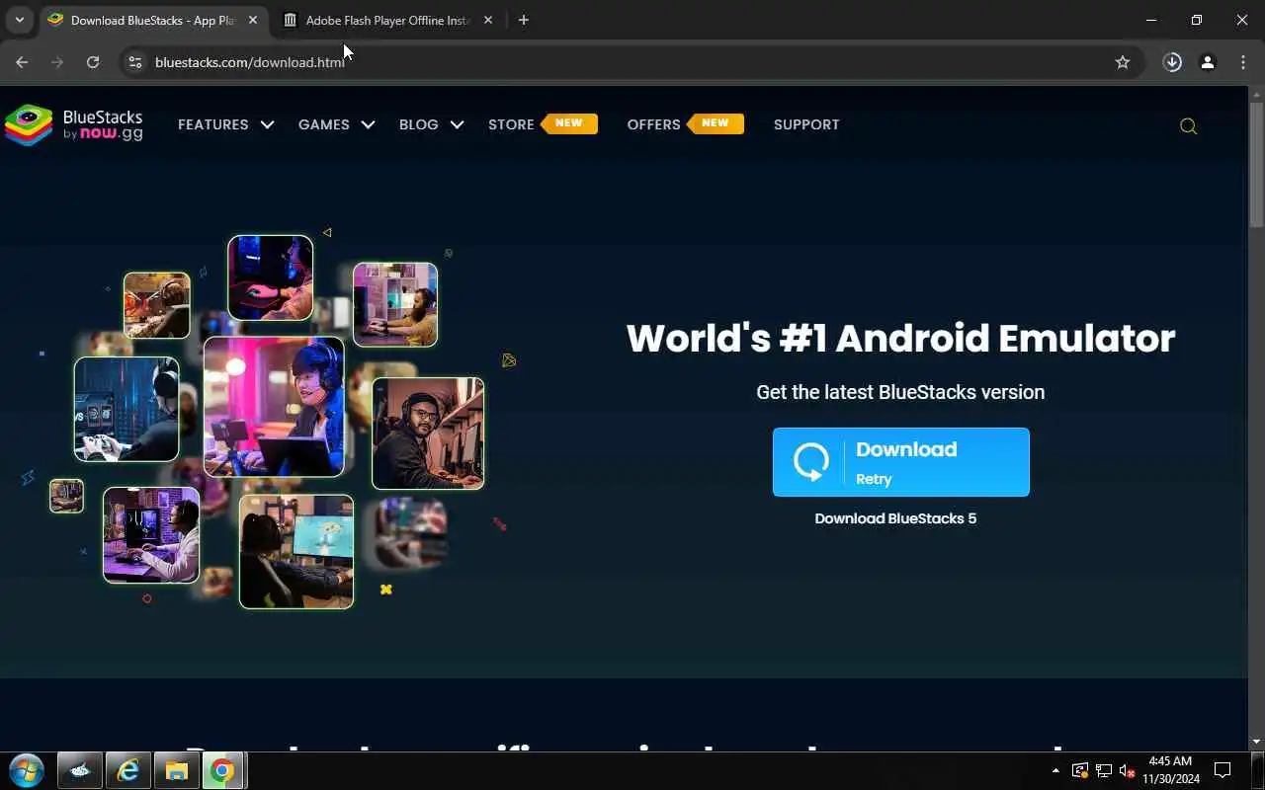Click the network tray icon
The width and height of the screenshot is (1265, 790).
[1103, 770]
